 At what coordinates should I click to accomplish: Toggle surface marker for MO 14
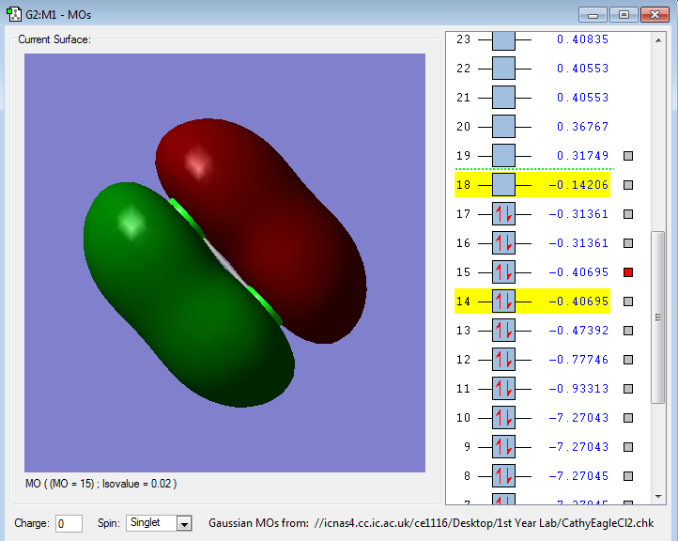tap(628, 301)
